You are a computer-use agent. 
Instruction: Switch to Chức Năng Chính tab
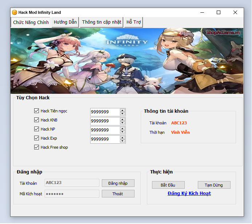(x=31, y=22)
